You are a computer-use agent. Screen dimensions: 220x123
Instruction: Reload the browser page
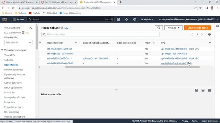(13, 8)
